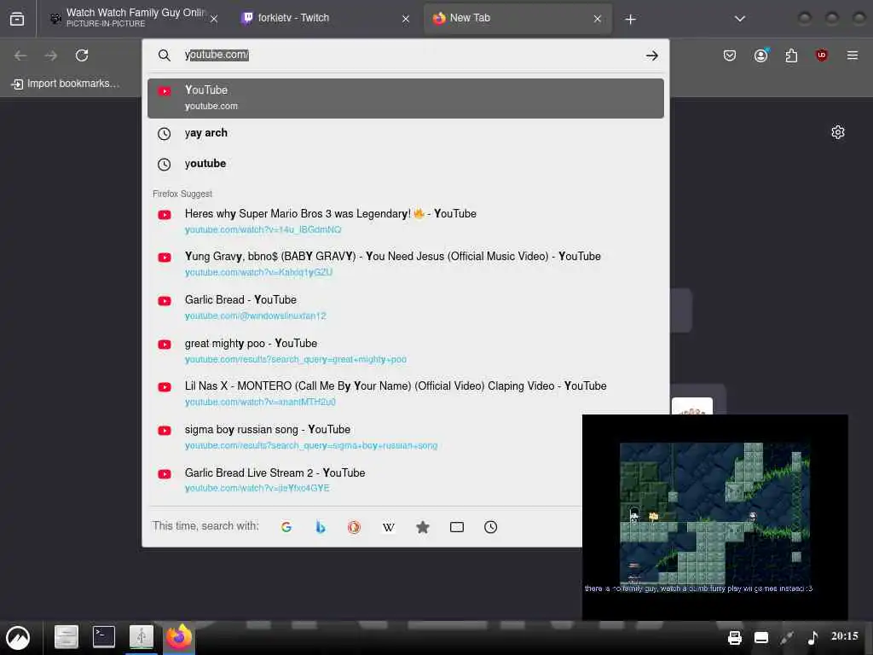
Task: Select the 'yay arch' search history suggestion
Action: point(405,133)
